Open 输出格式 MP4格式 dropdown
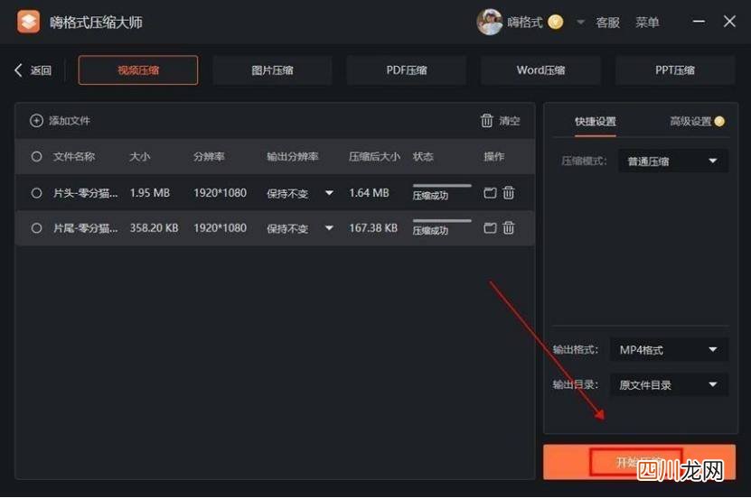Screen dimensions: 751x498 [669, 350]
